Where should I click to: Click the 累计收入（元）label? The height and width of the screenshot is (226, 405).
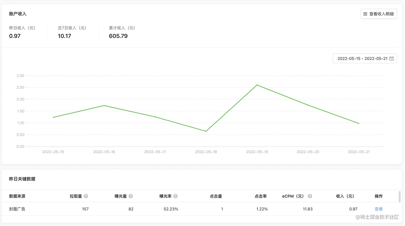point(122,28)
